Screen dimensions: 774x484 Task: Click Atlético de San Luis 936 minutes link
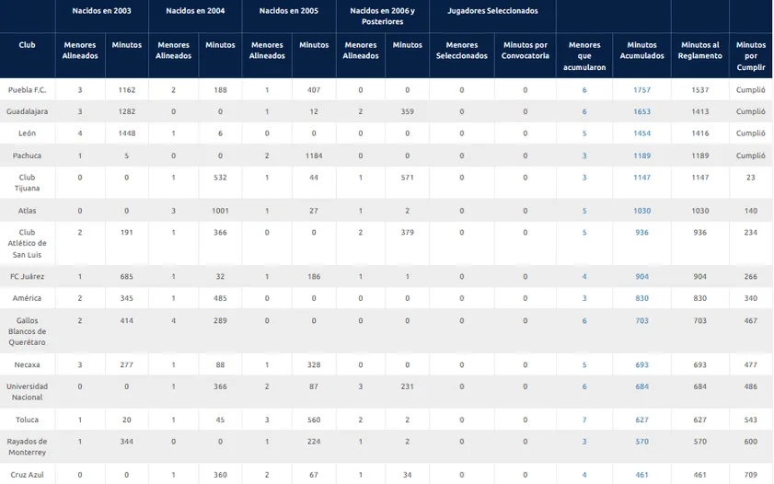[x=641, y=233]
